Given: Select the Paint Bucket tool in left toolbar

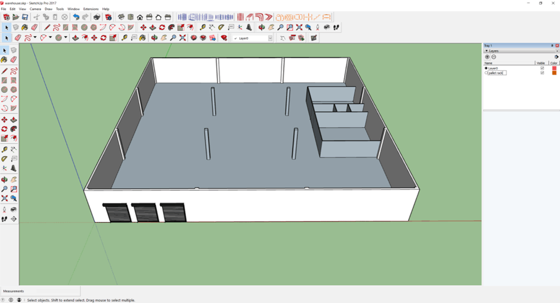Looking at the screenshot, I should pos(4,60).
